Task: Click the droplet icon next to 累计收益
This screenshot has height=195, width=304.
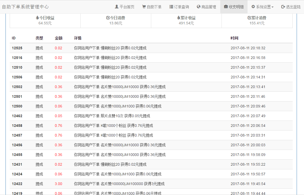Action: 179,18
